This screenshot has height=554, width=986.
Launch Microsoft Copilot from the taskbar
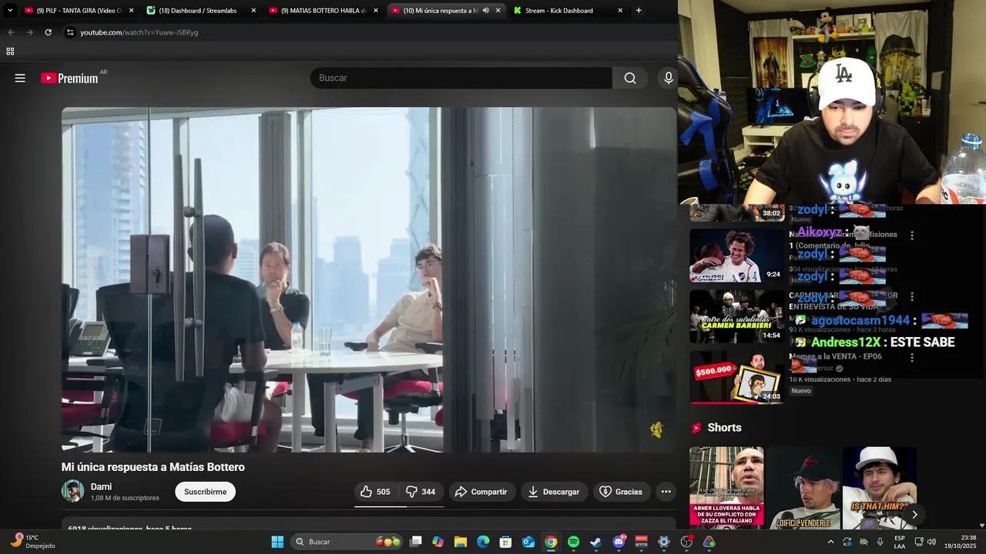[x=438, y=542]
